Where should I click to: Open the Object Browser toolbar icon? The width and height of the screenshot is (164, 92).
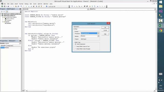[41, 6]
